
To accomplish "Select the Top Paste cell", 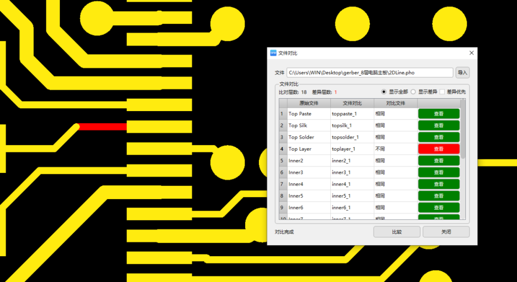I will point(309,114).
